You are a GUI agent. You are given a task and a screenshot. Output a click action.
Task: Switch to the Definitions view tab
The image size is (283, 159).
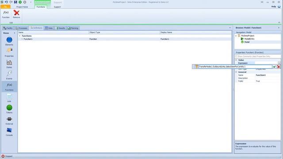(x=36, y=28)
